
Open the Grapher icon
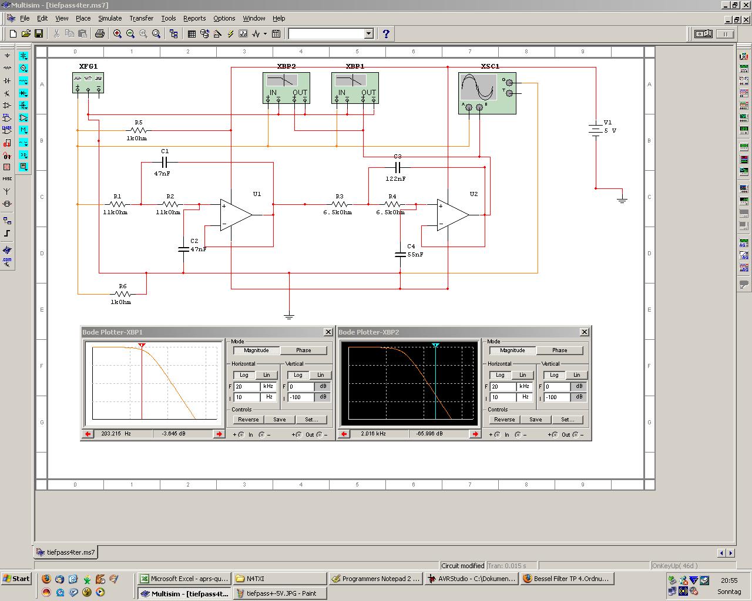tap(243, 34)
